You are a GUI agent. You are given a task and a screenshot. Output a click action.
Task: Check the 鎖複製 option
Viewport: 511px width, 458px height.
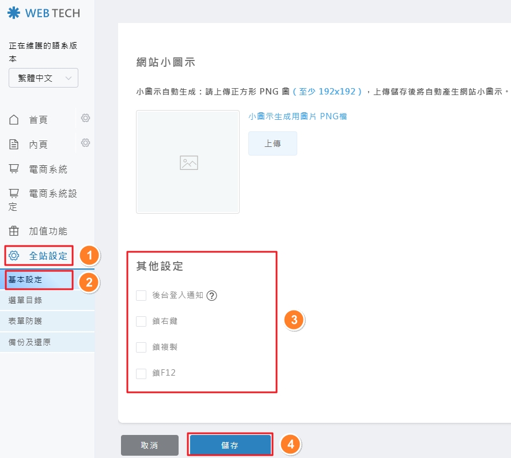tap(141, 347)
